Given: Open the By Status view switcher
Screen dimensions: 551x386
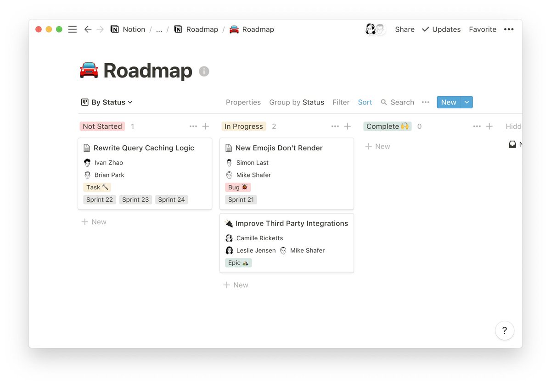Looking at the screenshot, I should [x=107, y=102].
